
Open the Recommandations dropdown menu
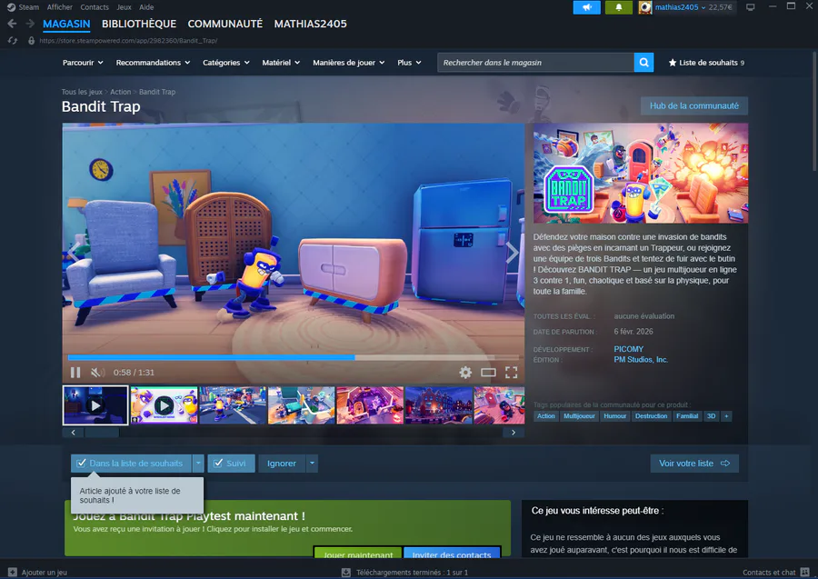pos(154,63)
